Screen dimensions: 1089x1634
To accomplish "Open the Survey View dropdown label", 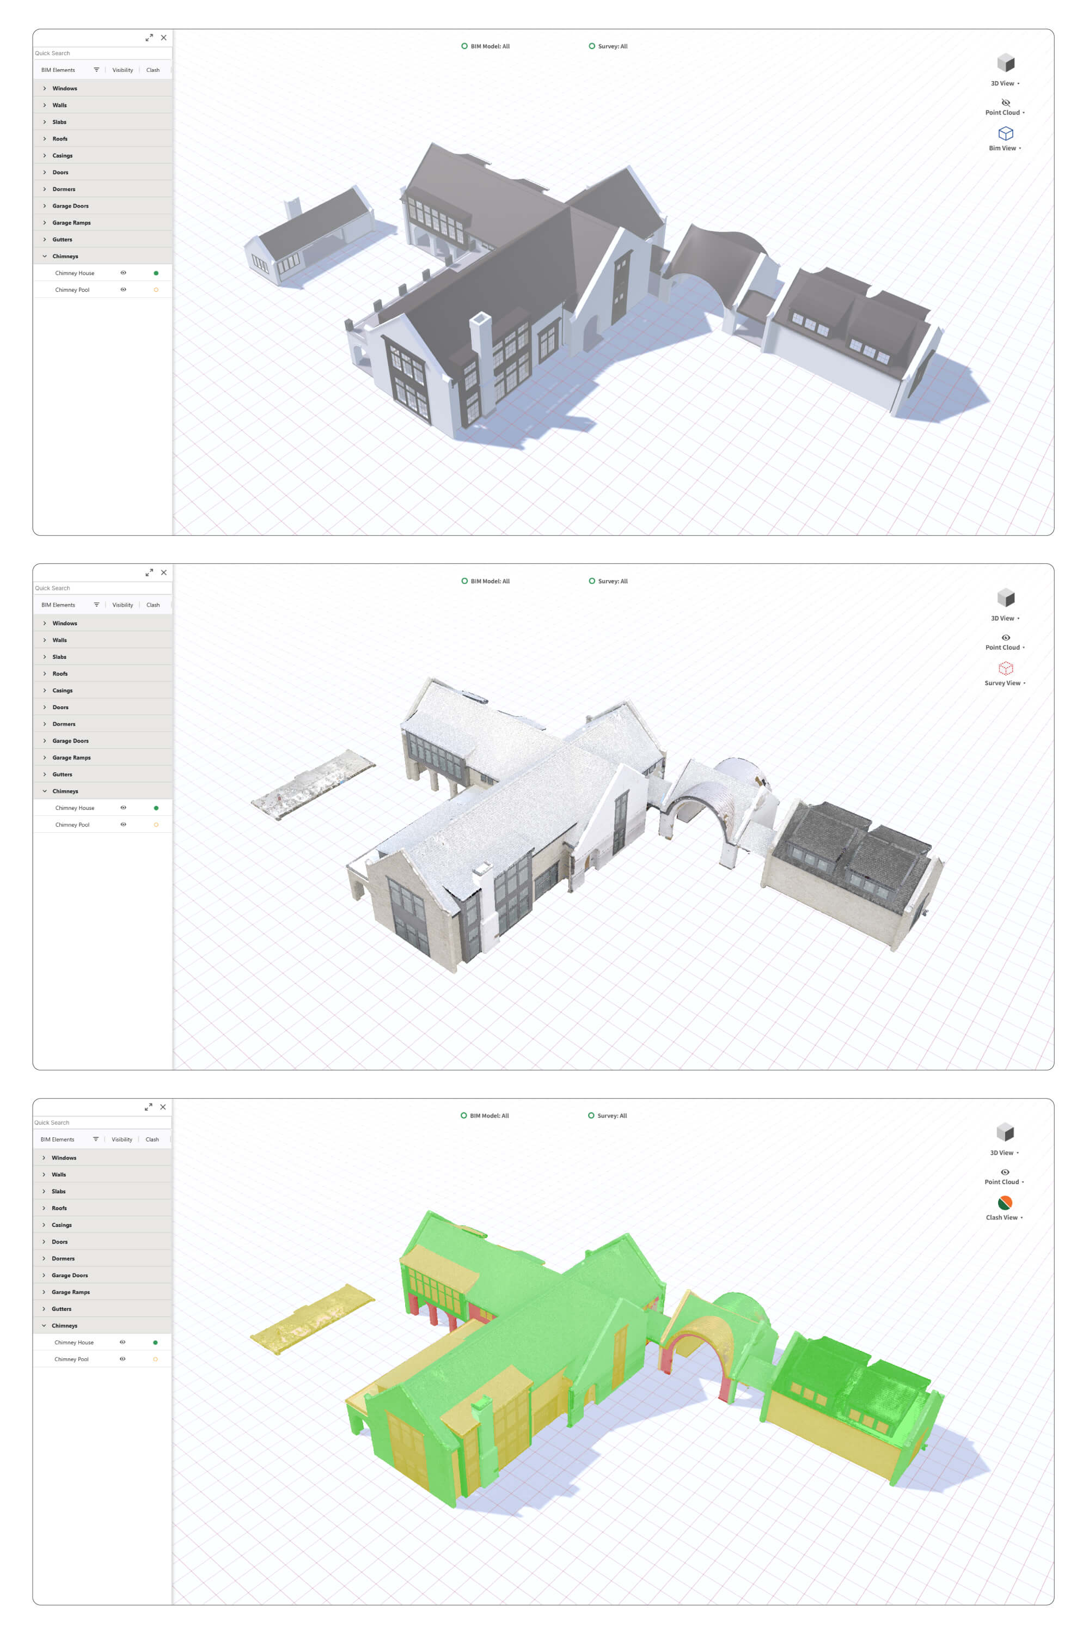I will pos(1005,683).
